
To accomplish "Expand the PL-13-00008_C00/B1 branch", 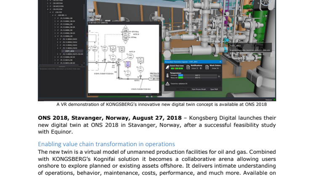I will (58, 39).
